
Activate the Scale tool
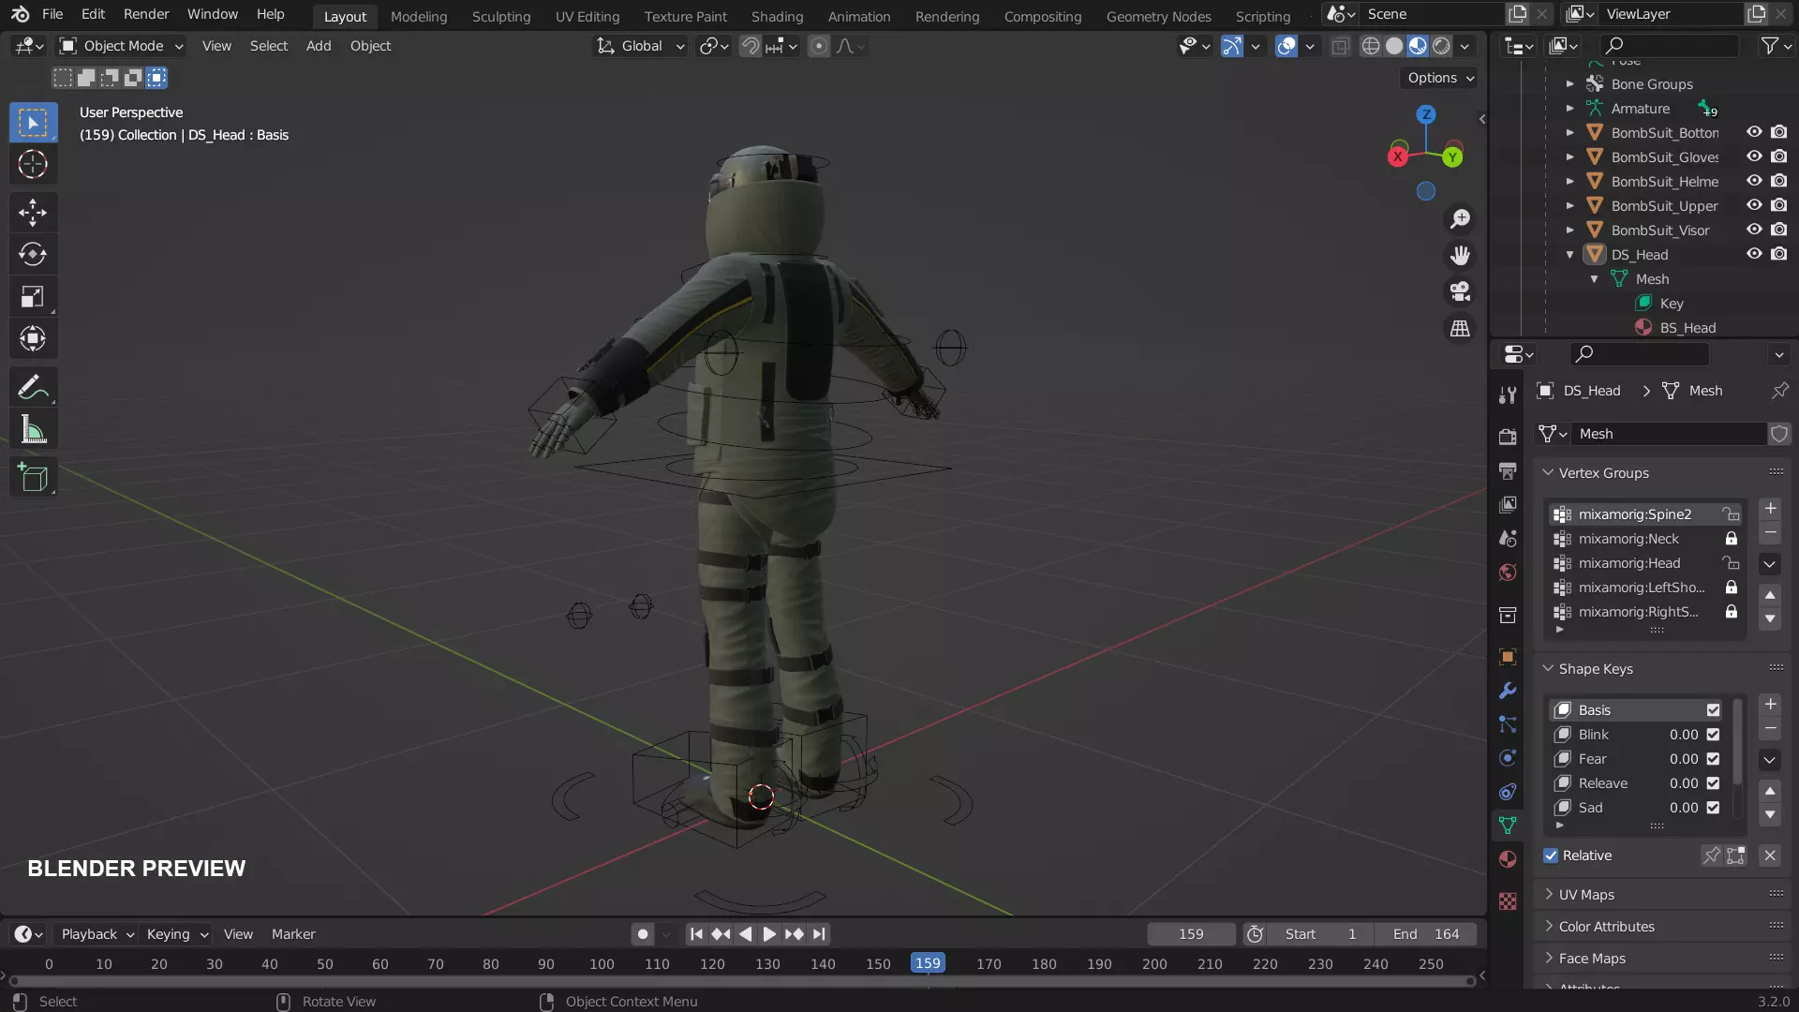pyautogui.click(x=33, y=297)
